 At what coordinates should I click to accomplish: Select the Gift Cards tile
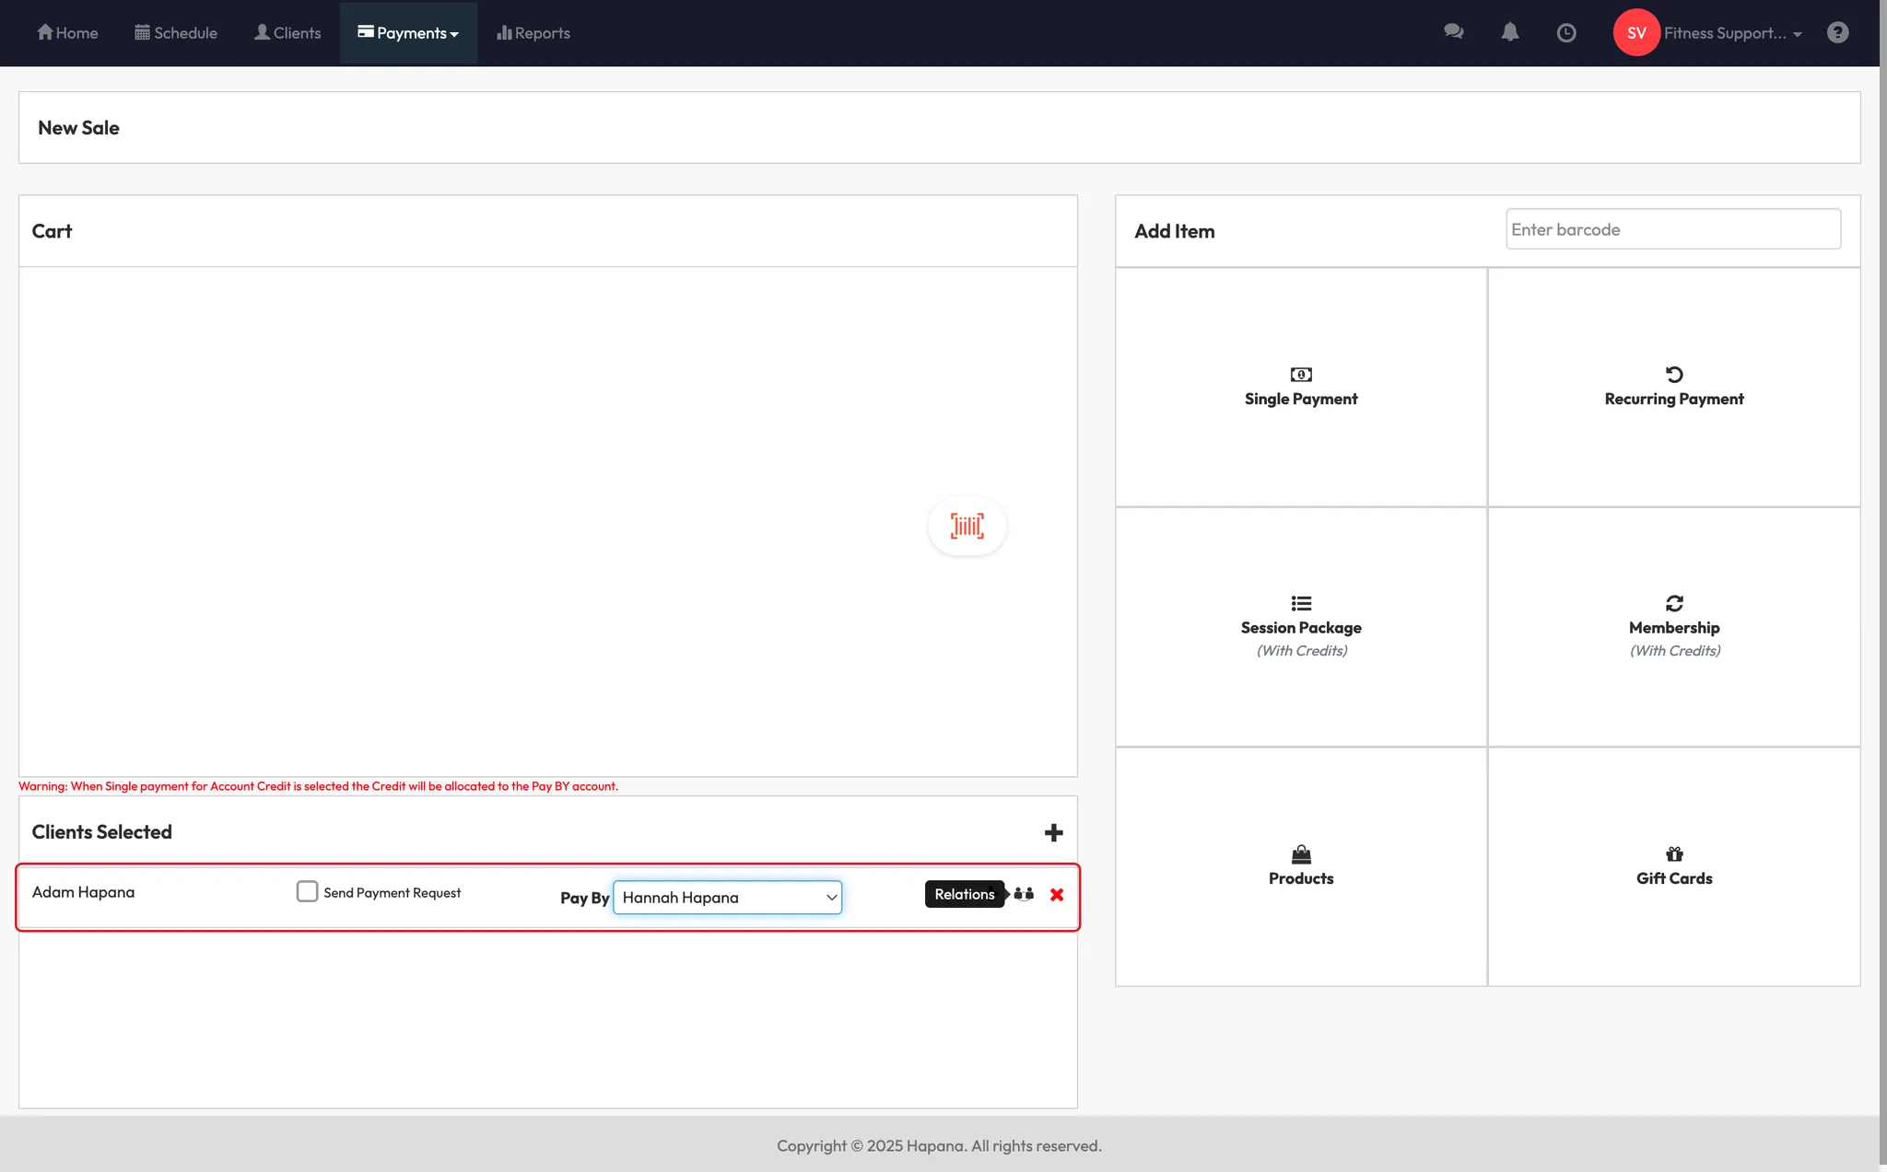point(1673,865)
